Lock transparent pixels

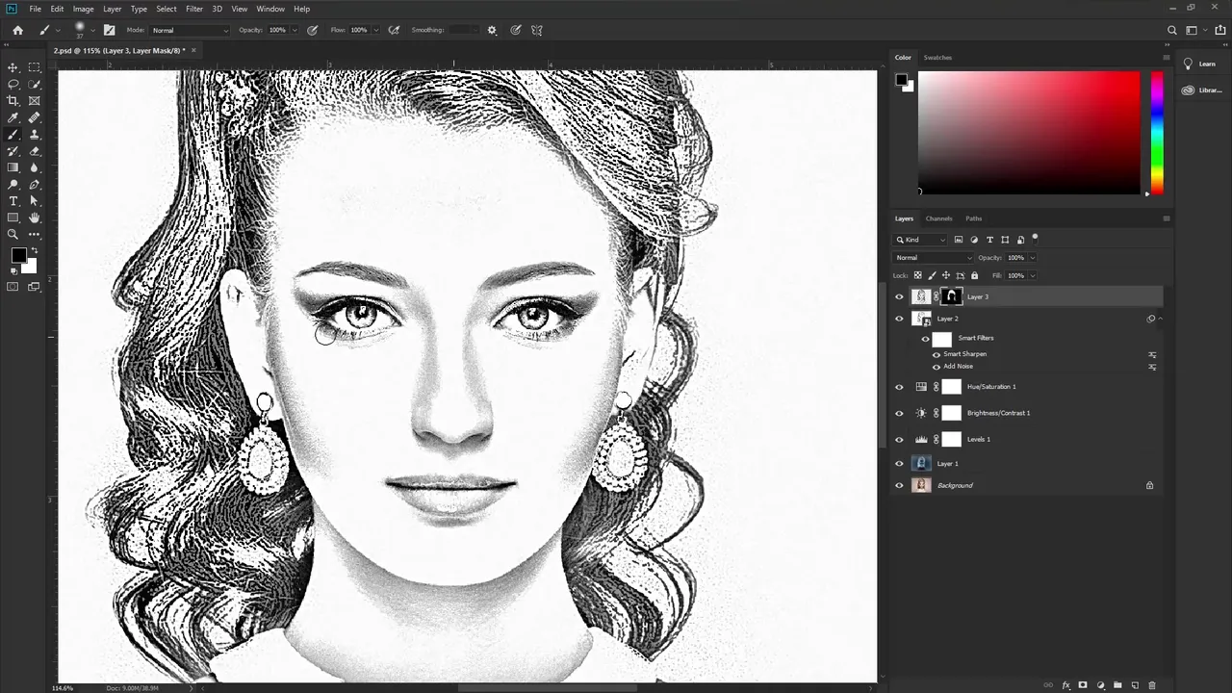[x=917, y=276]
